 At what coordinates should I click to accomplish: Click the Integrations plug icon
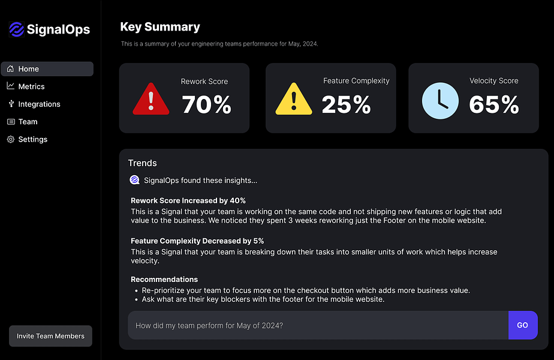pos(10,104)
